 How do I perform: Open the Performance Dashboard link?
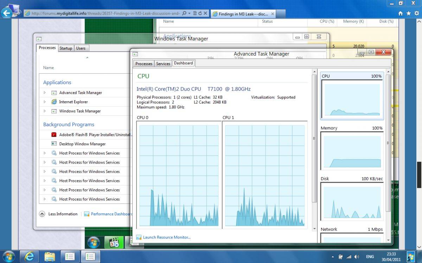pos(111,214)
